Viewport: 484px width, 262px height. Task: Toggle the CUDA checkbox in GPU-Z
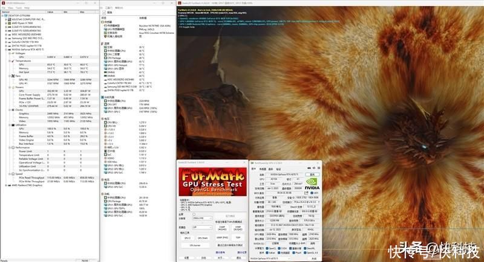point(279,249)
